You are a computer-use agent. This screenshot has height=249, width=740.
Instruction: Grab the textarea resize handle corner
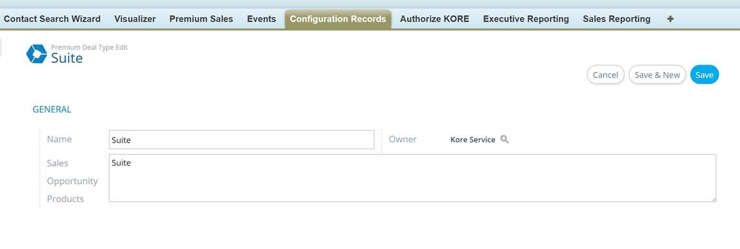tap(713, 199)
